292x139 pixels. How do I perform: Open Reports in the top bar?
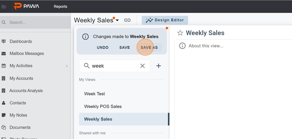(x=60, y=6)
